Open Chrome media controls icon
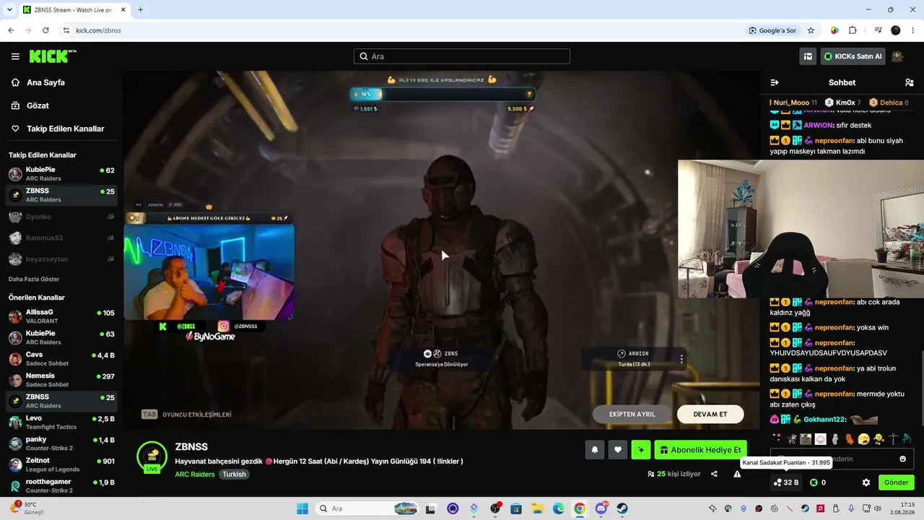The width and height of the screenshot is (924, 520). click(x=879, y=30)
